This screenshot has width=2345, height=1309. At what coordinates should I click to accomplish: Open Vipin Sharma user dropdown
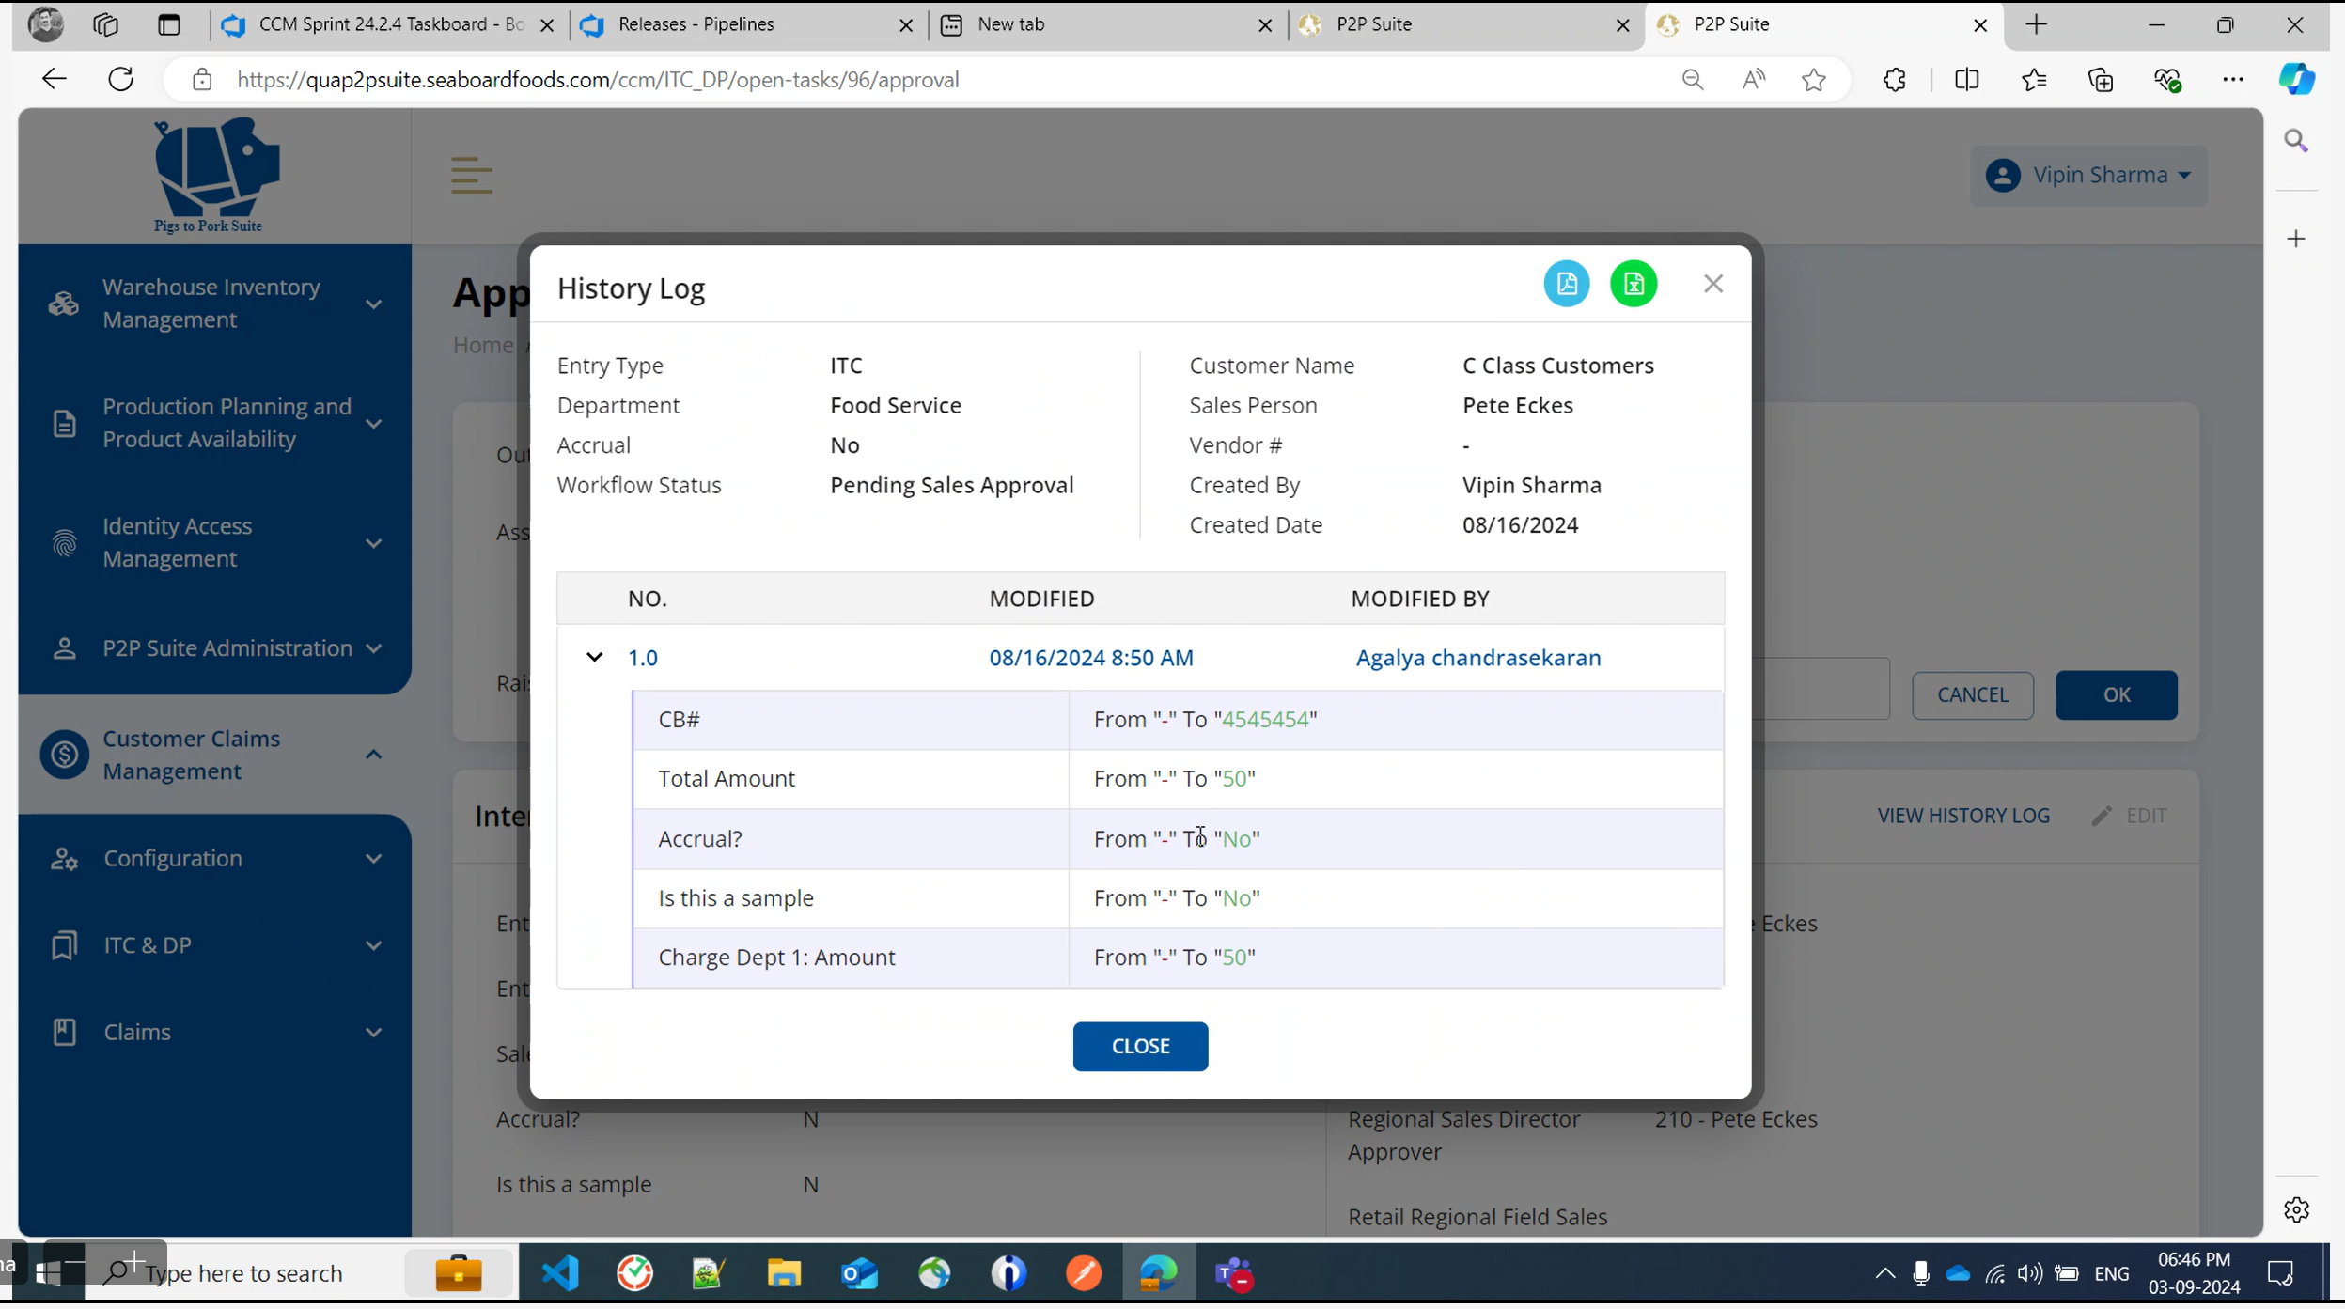[x=2087, y=176]
